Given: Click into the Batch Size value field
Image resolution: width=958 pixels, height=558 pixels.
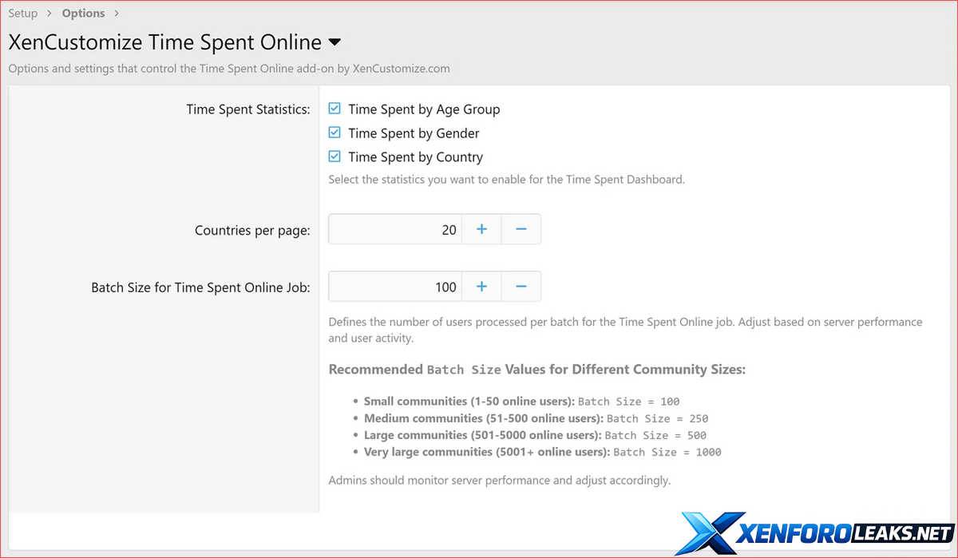Looking at the screenshot, I should [x=395, y=287].
